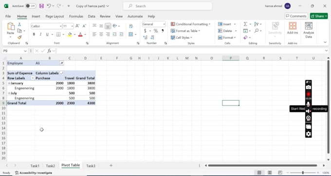Open the Formulas ribbon tab
This screenshot has width=331, height=176.
76,16
